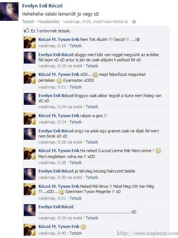This screenshot has width=178, height=238.
Task: Click the friends audience icon after timestamp
Action: click(x=134, y=22)
